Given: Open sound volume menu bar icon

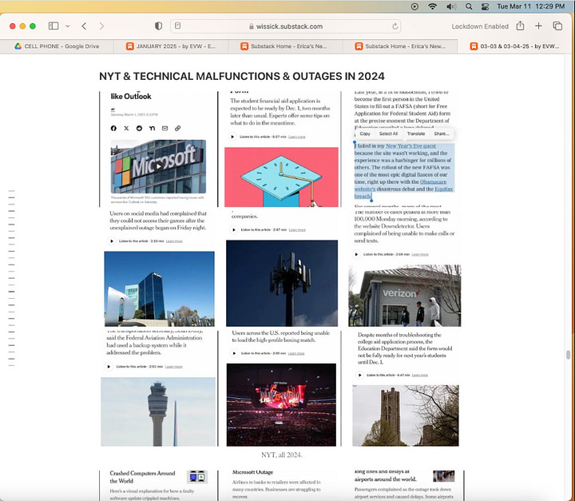Looking at the screenshot, I should 450,6.
